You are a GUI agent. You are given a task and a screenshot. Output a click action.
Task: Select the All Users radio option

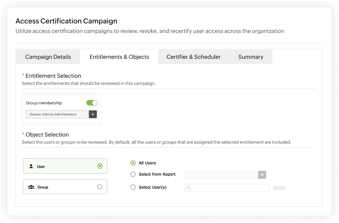133,163
